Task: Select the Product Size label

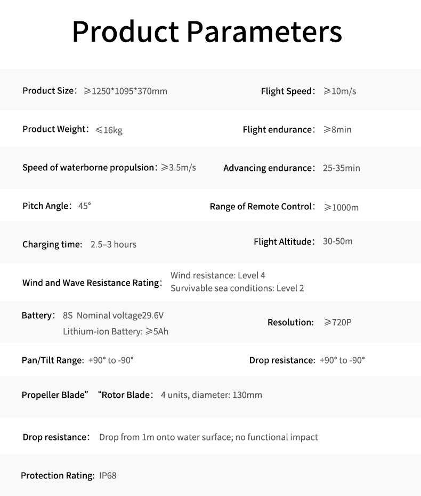Action: [x=49, y=91]
